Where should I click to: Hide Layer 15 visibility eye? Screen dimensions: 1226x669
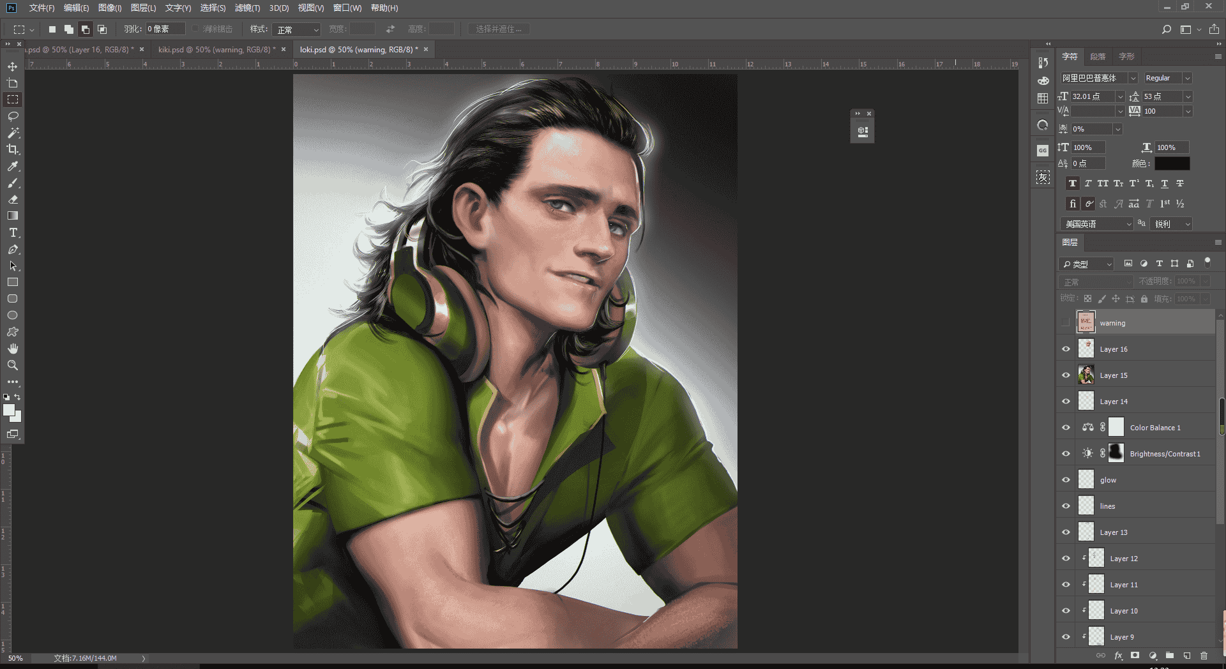coord(1066,375)
